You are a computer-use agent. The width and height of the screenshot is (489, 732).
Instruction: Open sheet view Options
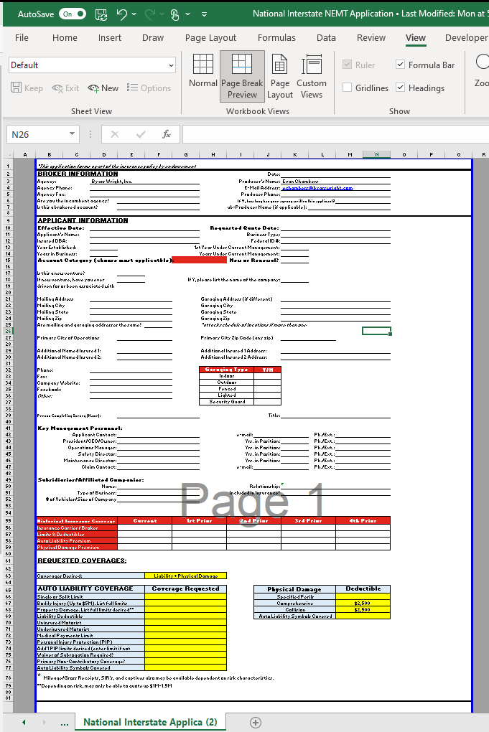(149, 88)
